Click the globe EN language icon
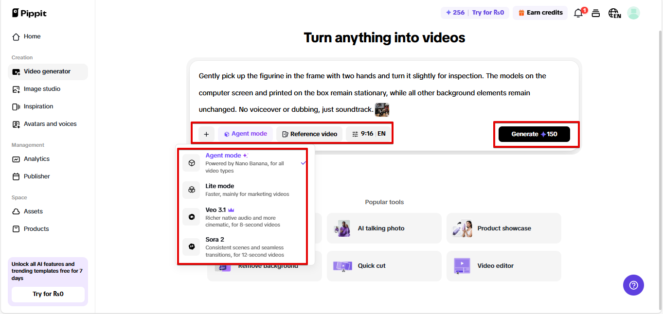 coord(614,13)
